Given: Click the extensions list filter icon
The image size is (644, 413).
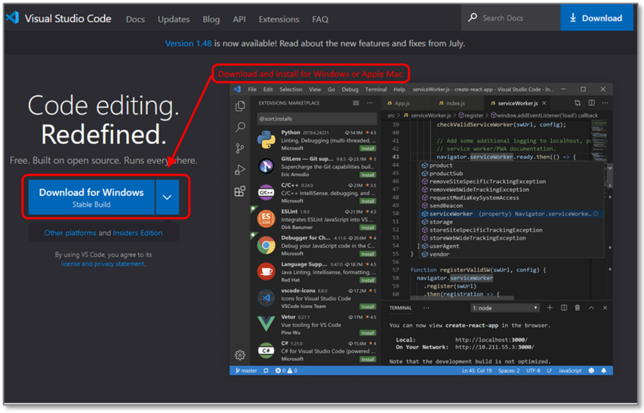Looking at the screenshot, I should [x=356, y=103].
